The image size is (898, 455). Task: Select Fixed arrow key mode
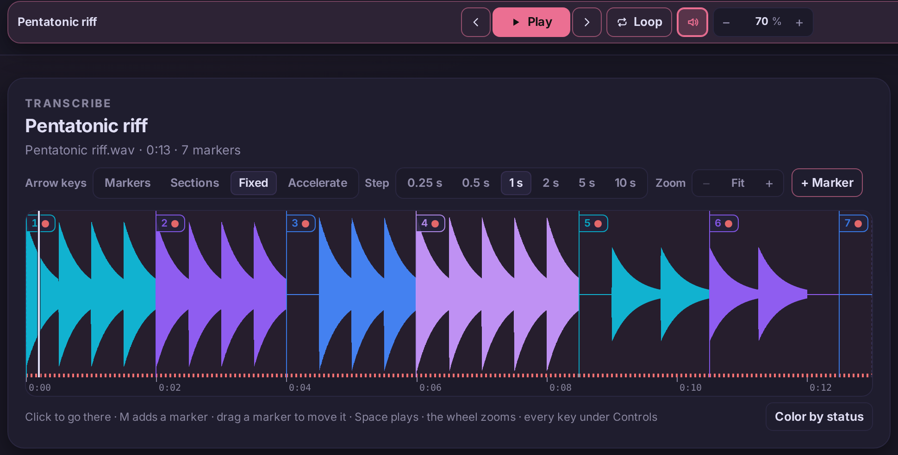[253, 183]
